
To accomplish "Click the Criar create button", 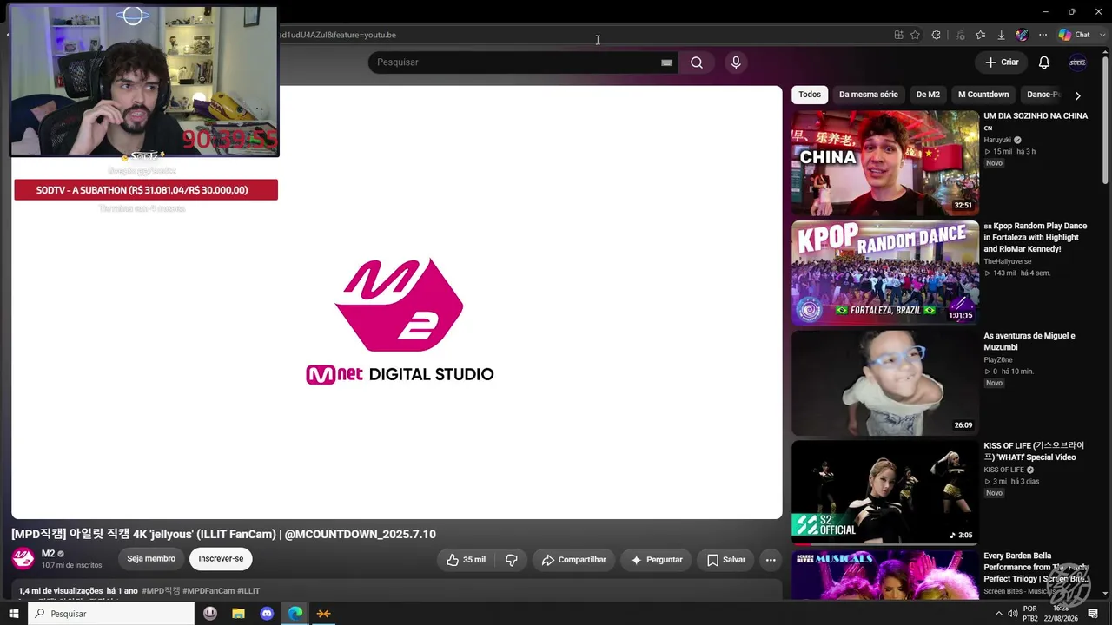I will (1002, 62).
